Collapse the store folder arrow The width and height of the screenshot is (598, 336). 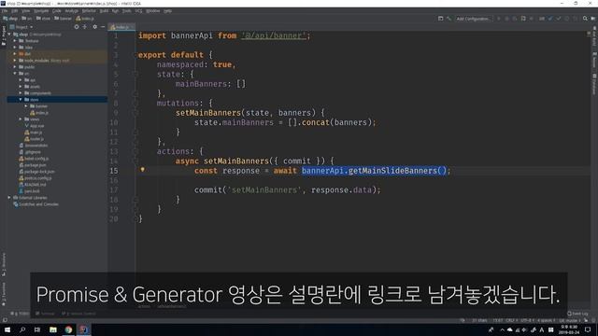click(21, 100)
